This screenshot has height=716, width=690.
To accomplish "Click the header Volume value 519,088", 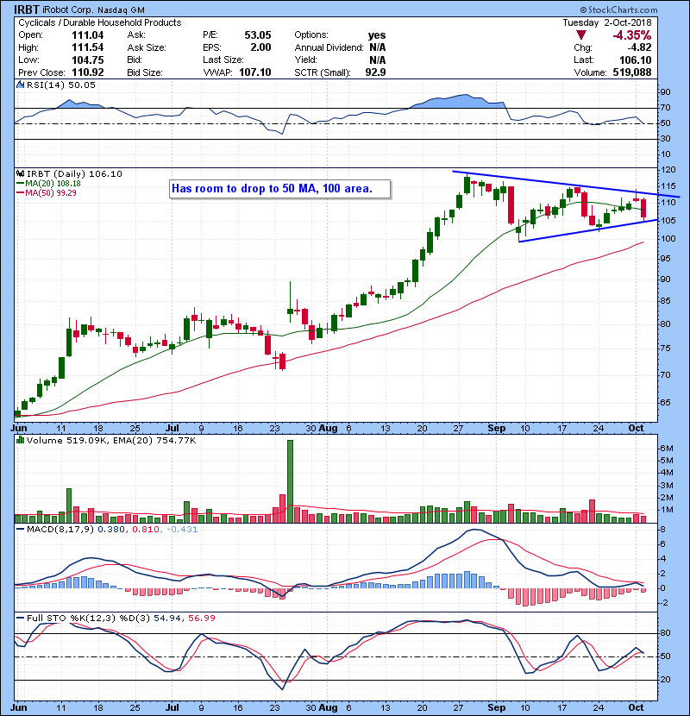I will pyautogui.click(x=632, y=72).
